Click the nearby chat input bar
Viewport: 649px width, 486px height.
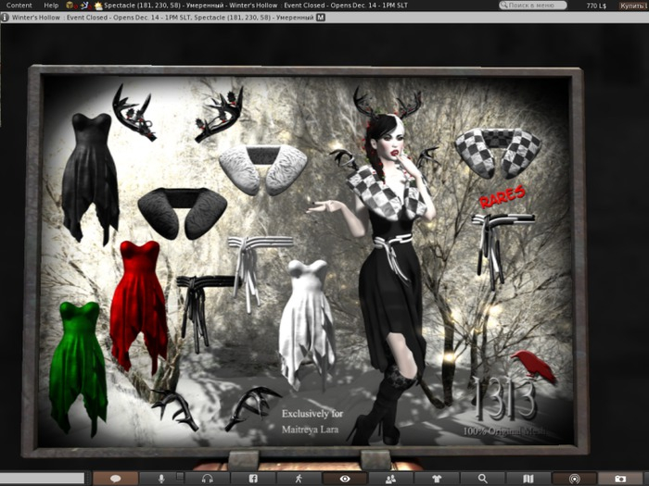[42, 479]
